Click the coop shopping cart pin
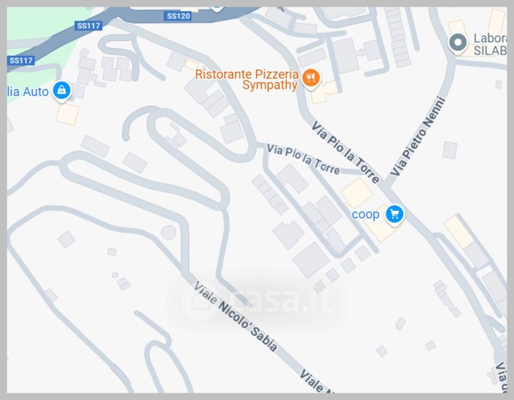This screenshot has width=514, height=400. coord(395,215)
